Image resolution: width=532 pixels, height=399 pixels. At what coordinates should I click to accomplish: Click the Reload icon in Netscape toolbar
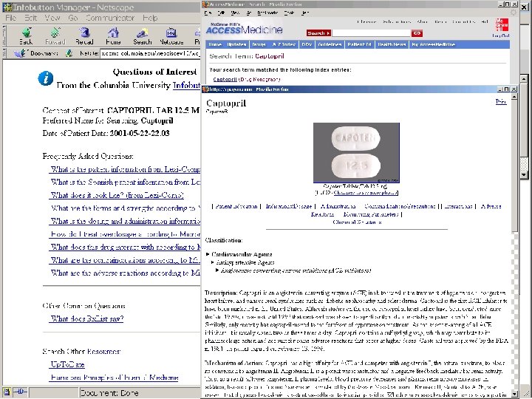click(84, 33)
